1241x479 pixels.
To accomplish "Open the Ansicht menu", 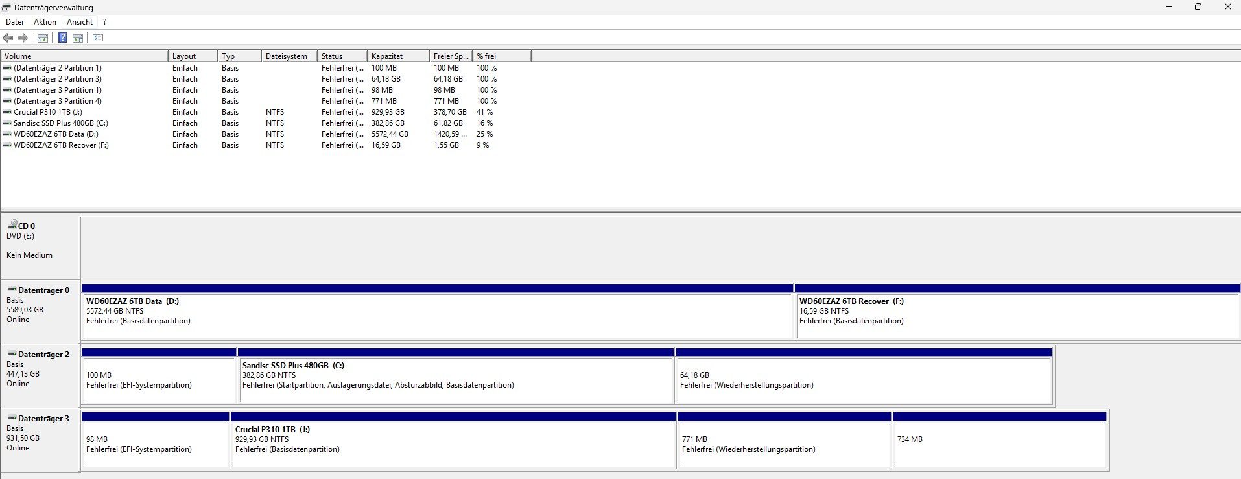I will click(80, 22).
